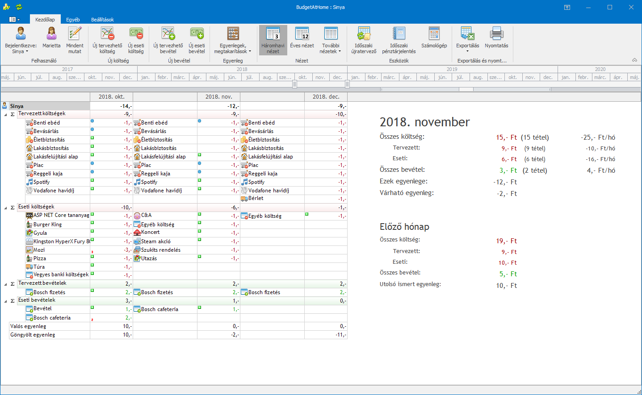Collapse the Tervezett költségek group
The image size is (642, 395).
[6, 115]
